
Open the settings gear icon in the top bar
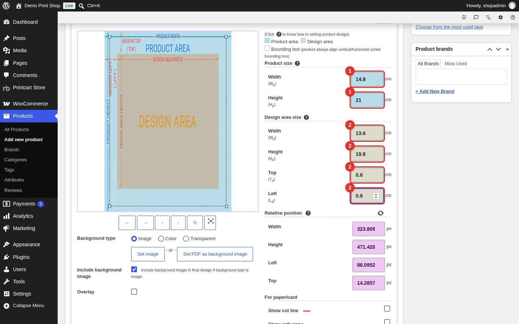tap(501, 17)
